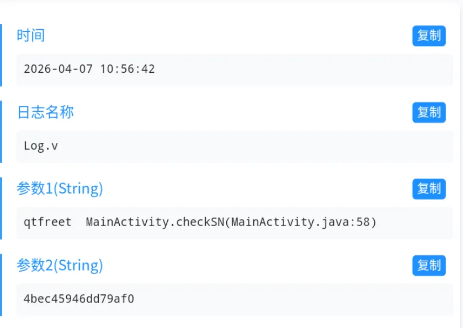
Task: Click the 参数2(String) heading label
Action: tap(60, 266)
